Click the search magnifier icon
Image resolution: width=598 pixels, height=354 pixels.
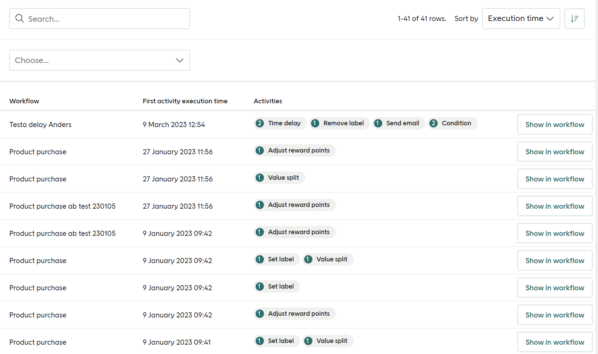pyautogui.click(x=20, y=18)
